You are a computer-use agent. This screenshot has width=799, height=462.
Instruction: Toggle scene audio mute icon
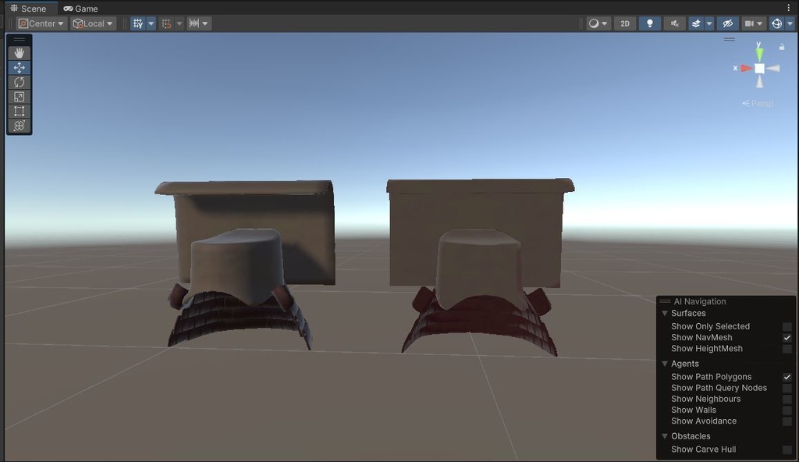click(675, 23)
